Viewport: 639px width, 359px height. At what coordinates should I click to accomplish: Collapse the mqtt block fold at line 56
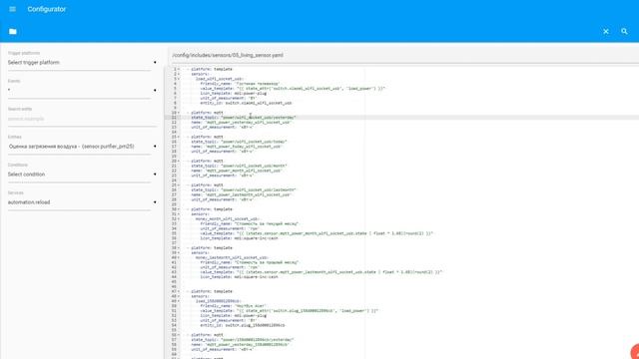[x=179, y=335]
